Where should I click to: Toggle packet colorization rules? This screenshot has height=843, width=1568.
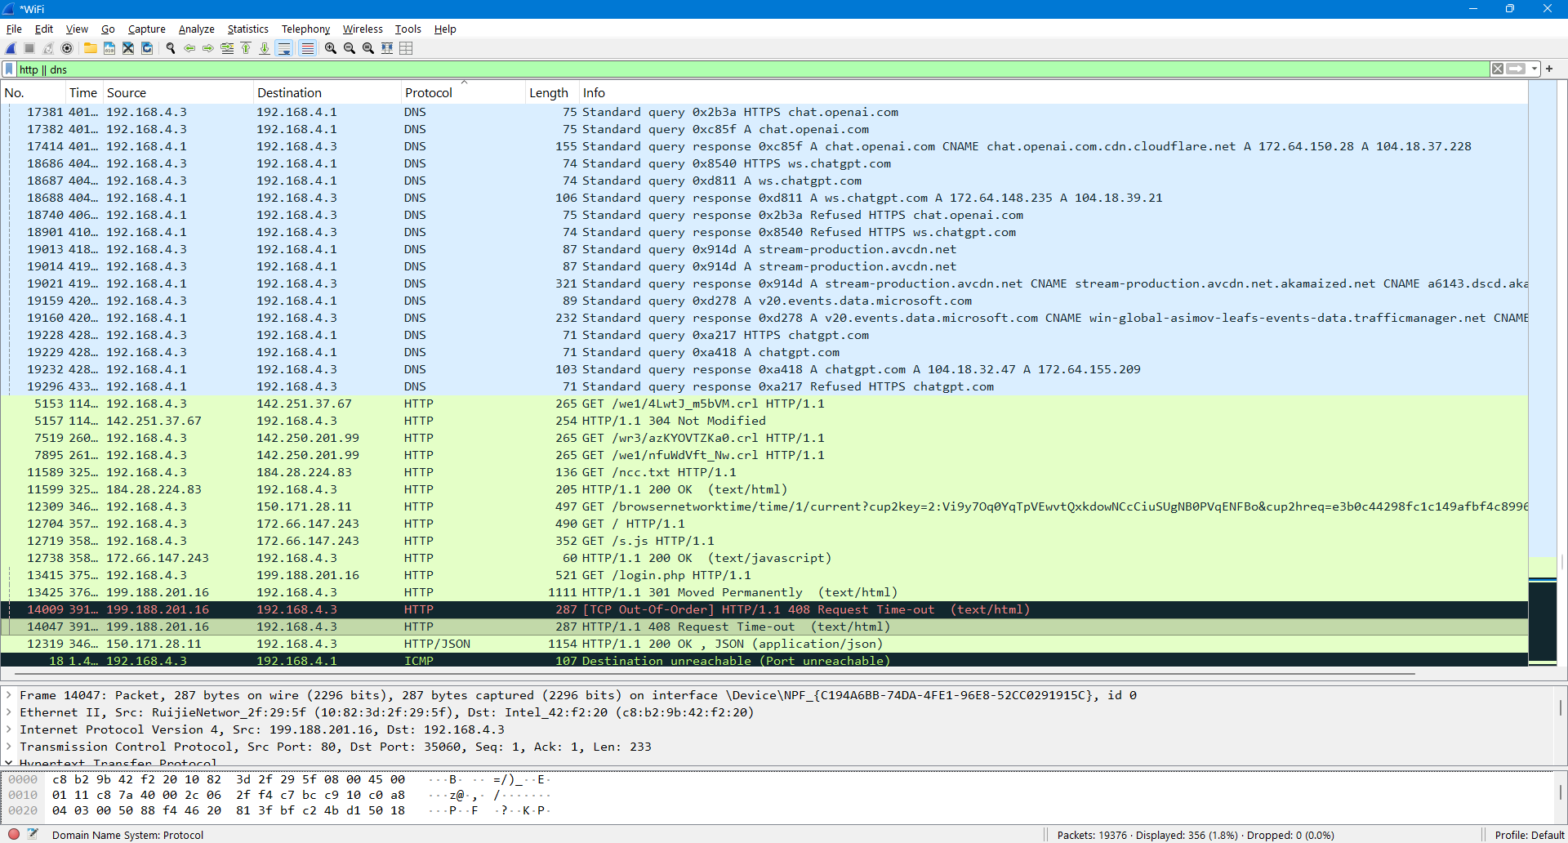pyautogui.click(x=307, y=48)
